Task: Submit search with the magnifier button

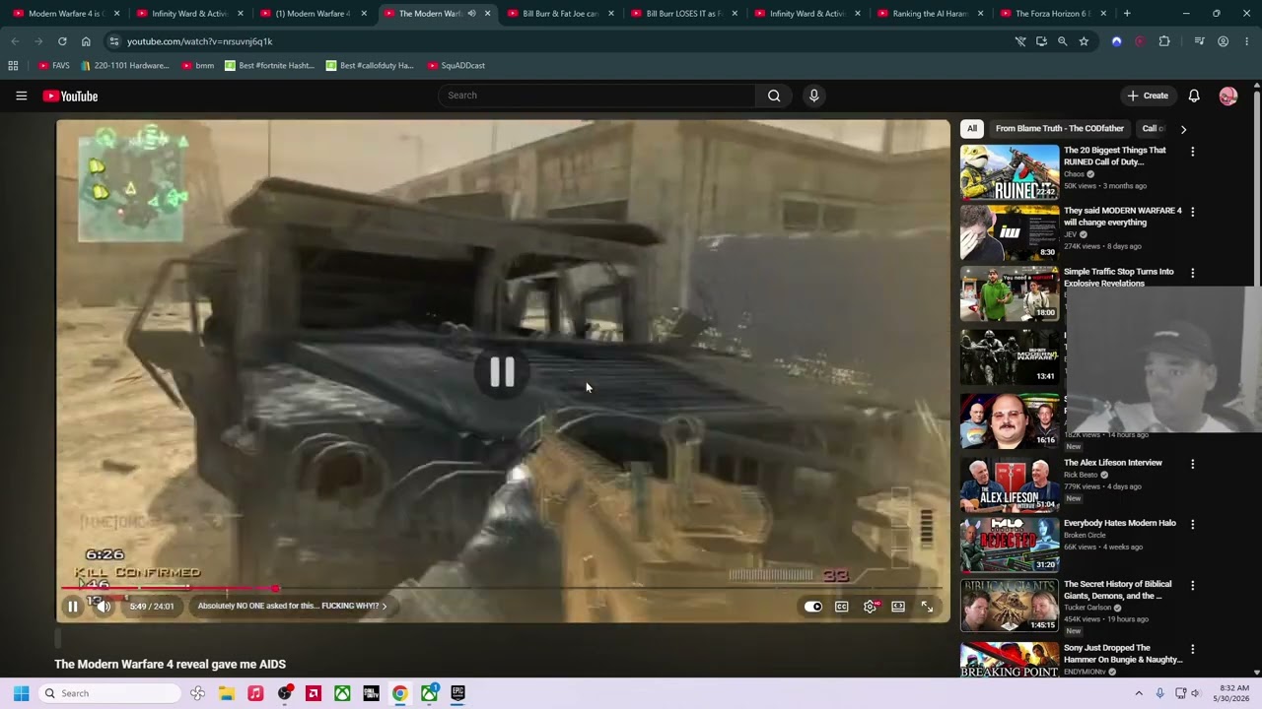Action: (x=774, y=96)
